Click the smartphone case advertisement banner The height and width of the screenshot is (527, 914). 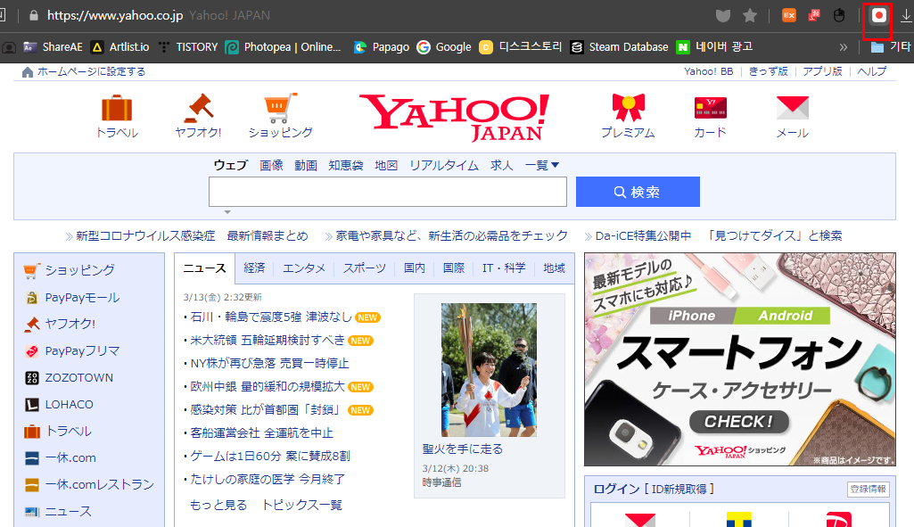coord(740,359)
